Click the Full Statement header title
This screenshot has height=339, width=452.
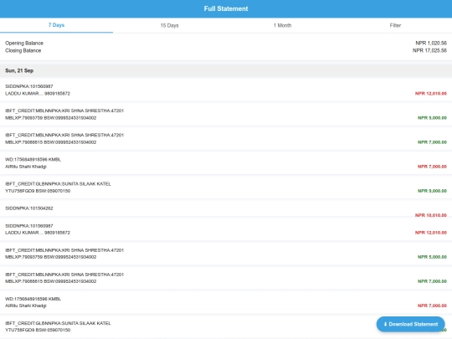[226, 8]
